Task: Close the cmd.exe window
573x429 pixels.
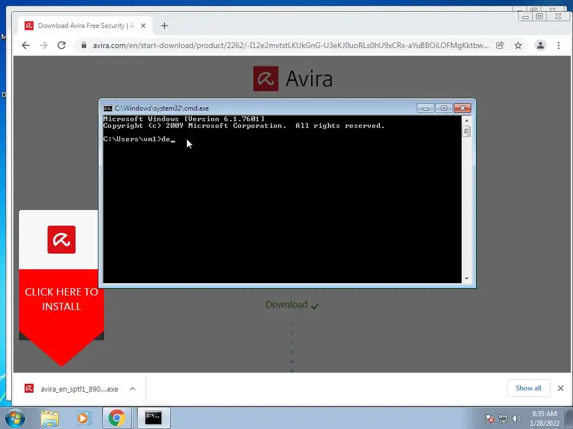Action: tap(462, 108)
